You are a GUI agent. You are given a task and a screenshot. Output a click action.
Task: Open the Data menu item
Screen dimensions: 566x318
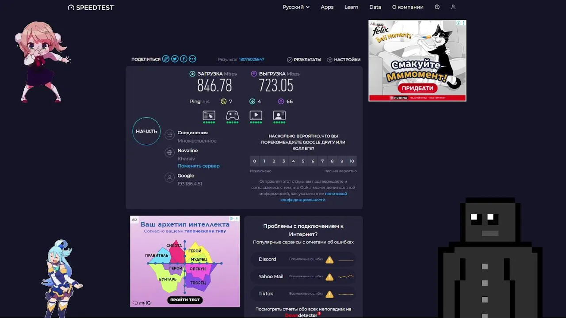pos(375,7)
